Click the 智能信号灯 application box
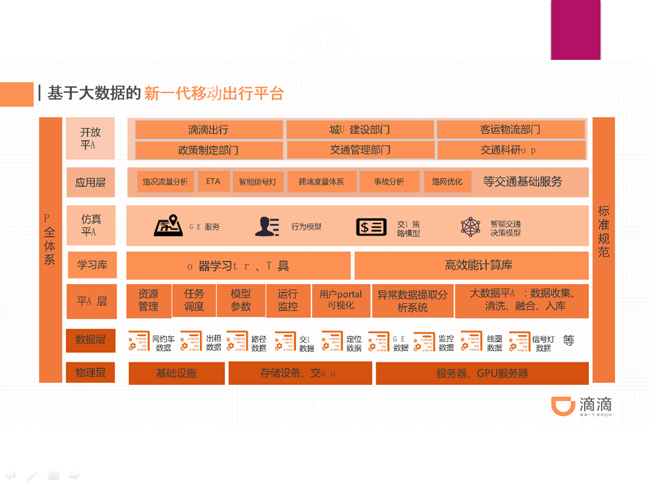 [x=258, y=182]
